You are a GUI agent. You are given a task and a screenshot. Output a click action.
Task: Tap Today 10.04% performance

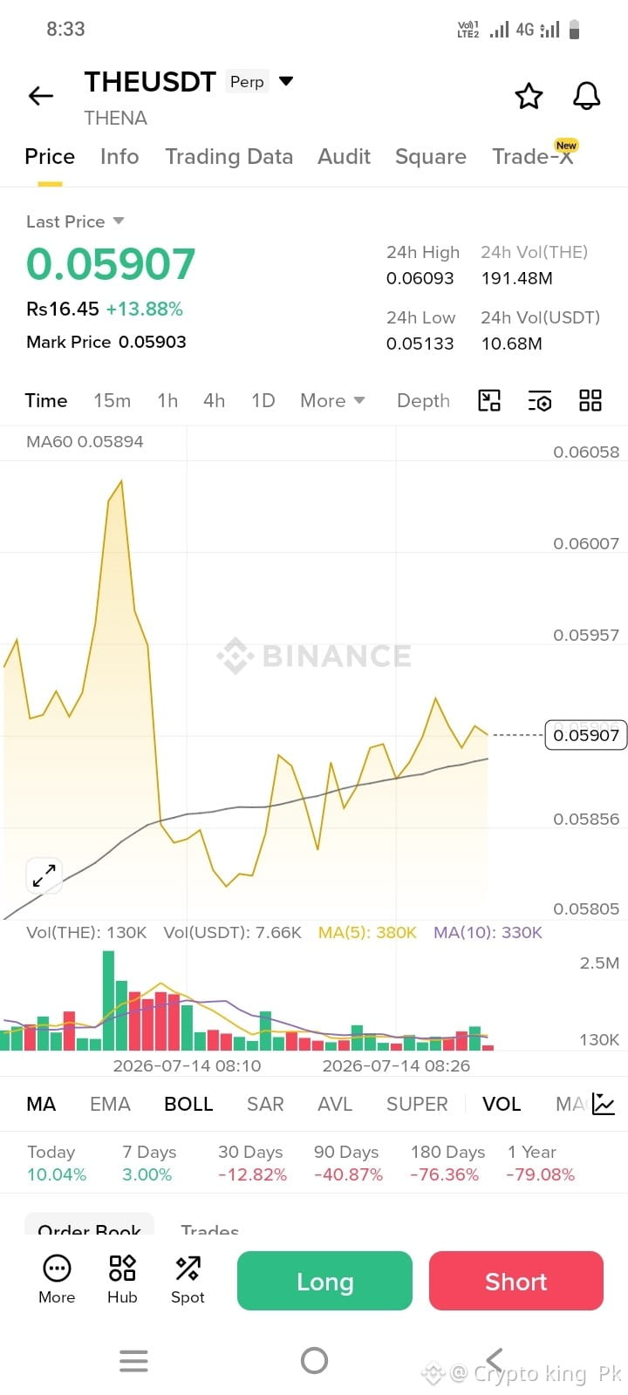pyautogui.click(x=57, y=1163)
